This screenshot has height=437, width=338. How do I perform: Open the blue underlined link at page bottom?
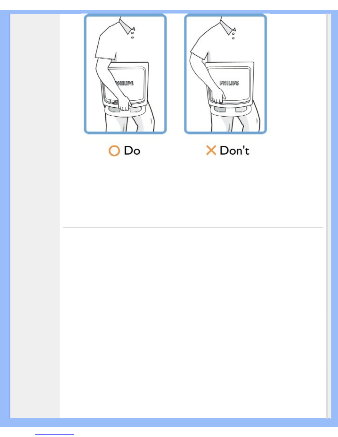tap(55, 435)
